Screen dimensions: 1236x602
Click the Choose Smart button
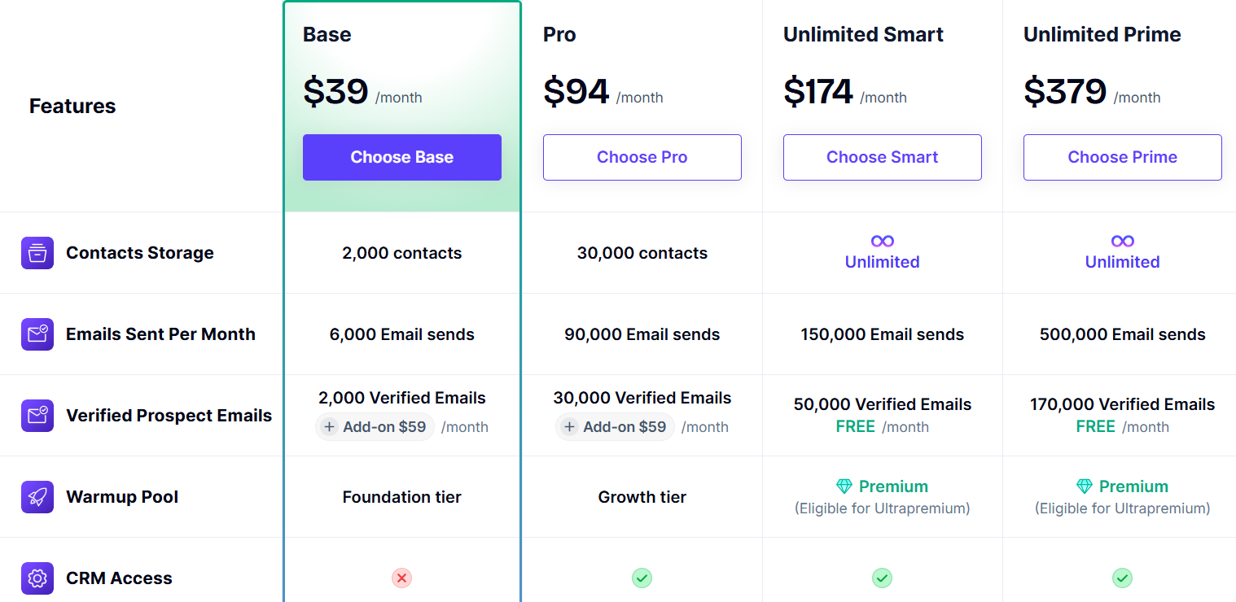point(882,157)
